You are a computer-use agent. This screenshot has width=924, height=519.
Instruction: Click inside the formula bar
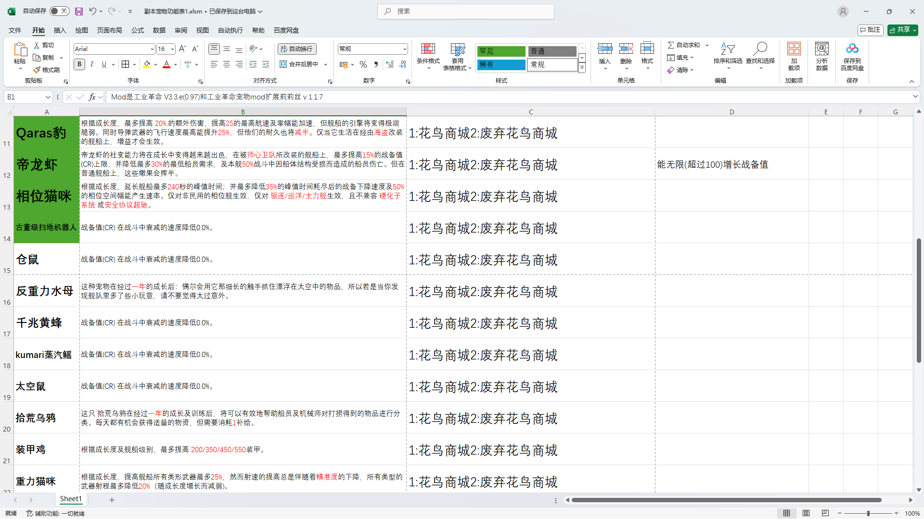(289, 97)
